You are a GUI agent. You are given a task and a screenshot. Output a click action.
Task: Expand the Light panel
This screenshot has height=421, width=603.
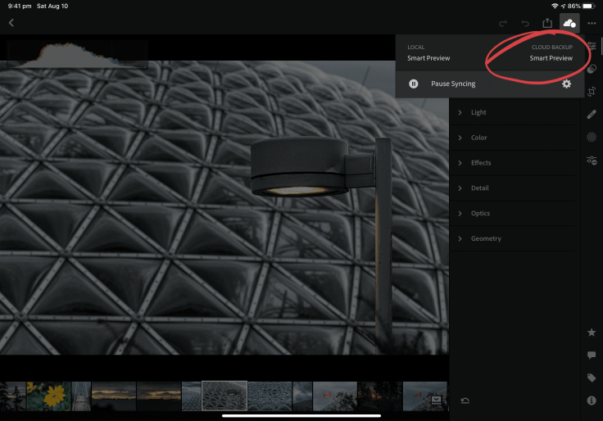[512, 112]
